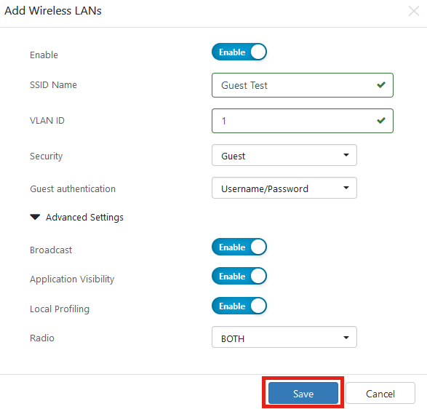Click the checkmark icon in VLAN ID field
427x409 pixels.
381,120
